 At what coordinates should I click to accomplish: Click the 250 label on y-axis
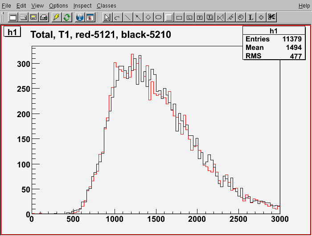tap(24, 89)
